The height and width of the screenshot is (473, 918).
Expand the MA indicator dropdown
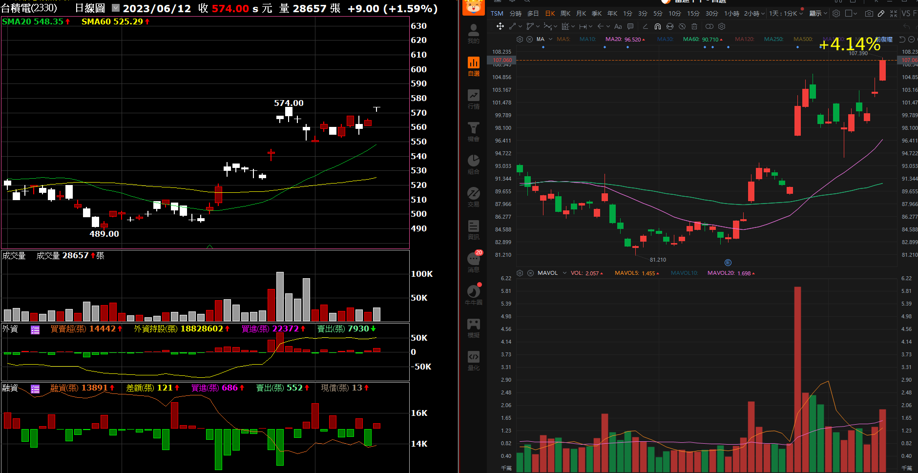[550, 39]
